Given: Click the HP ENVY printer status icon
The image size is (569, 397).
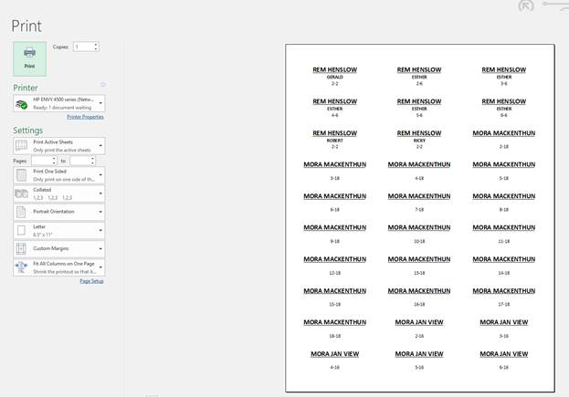Looking at the screenshot, I should [x=22, y=103].
